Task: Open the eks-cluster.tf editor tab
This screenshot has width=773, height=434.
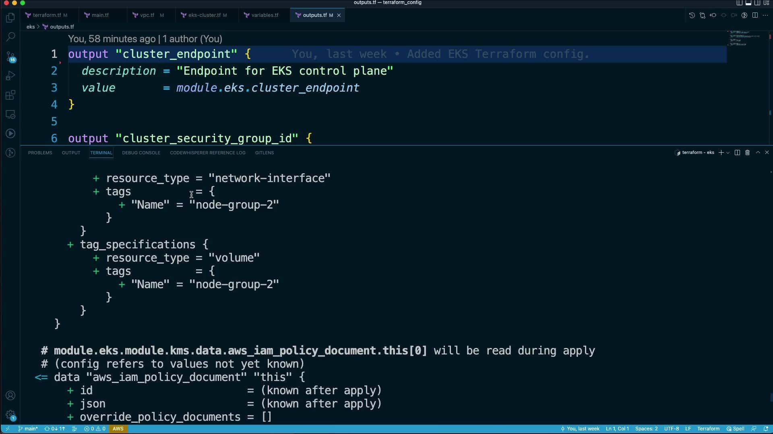Action: click(204, 15)
